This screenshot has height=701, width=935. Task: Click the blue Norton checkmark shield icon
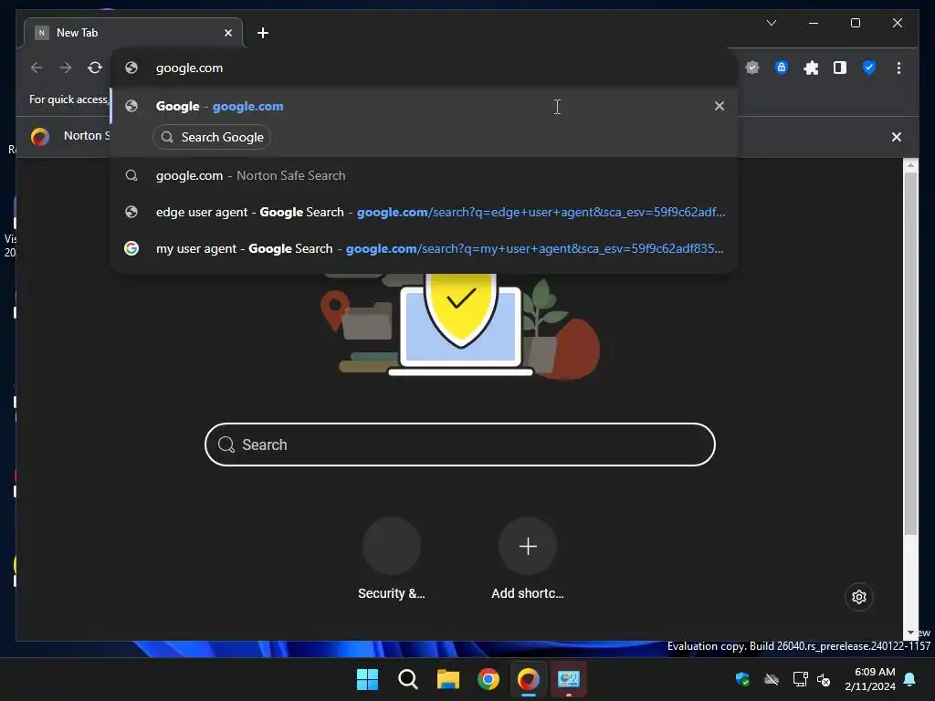pyautogui.click(x=869, y=68)
